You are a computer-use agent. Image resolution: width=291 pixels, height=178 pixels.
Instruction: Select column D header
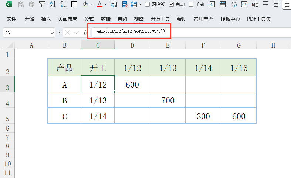(132, 45)
